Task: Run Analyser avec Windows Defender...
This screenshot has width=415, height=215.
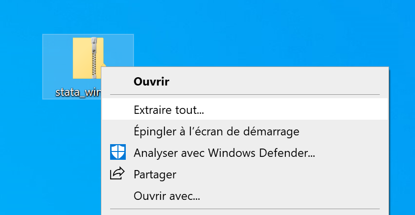Action: coord(224,152)
